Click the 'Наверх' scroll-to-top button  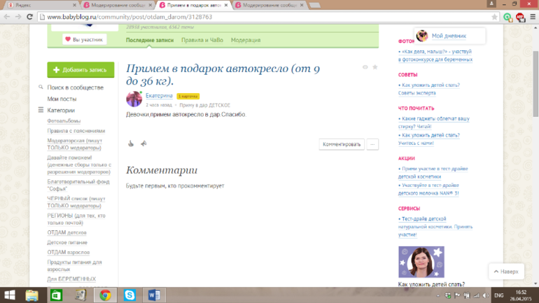[505, 272]
